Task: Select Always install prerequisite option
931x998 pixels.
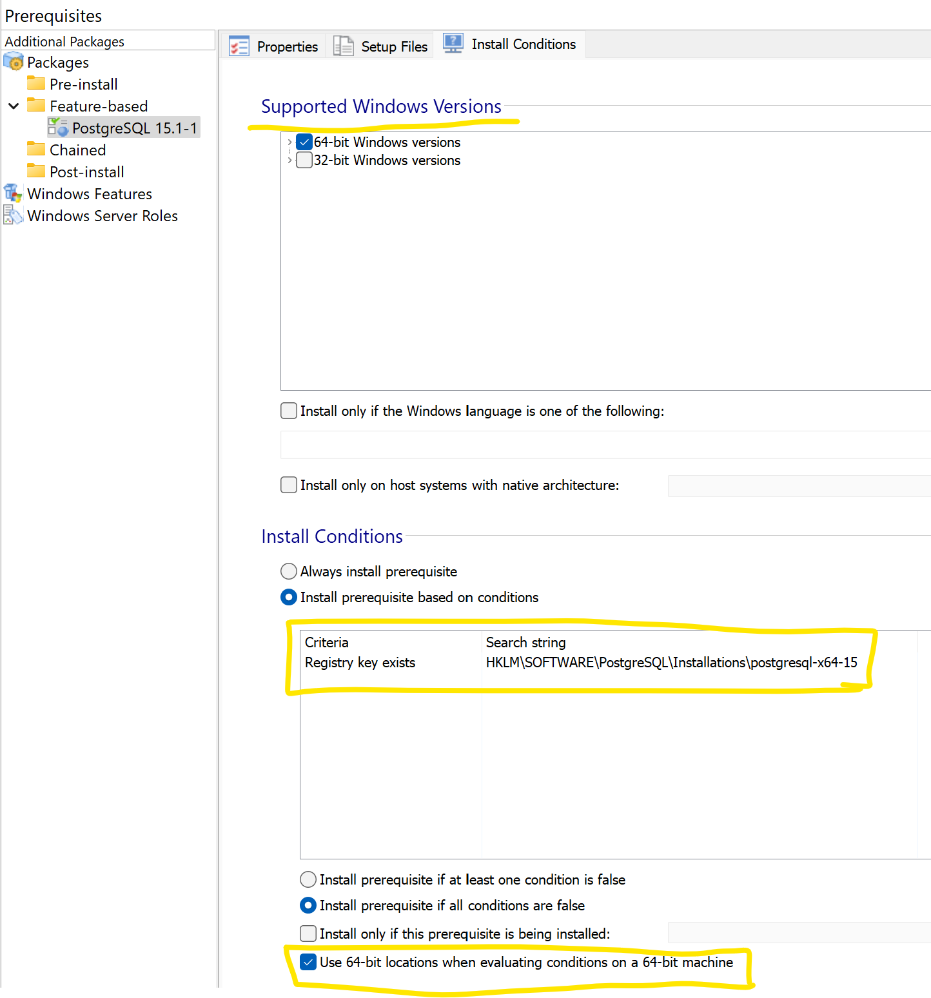Action: coord(289,571)
